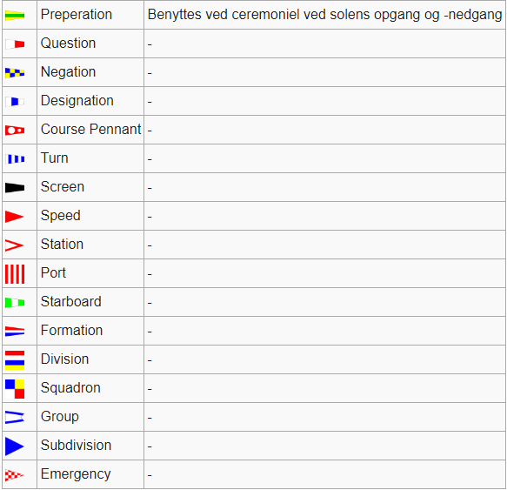Image resolution: width=507 pixels, height=490 pixels.
Task: Click the Course Pennant text label
Action: point(90,130)
